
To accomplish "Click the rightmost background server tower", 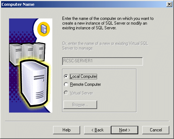I will coord(39,51).
